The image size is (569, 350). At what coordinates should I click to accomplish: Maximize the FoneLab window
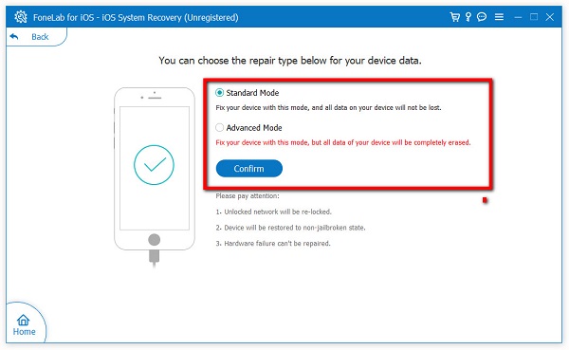tap(534, 17)
